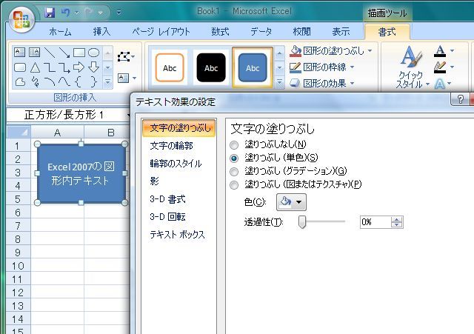This screenshot has height=334, width=474.
Task: Click the 透過性 transparency slider handle
Action: 302,222
